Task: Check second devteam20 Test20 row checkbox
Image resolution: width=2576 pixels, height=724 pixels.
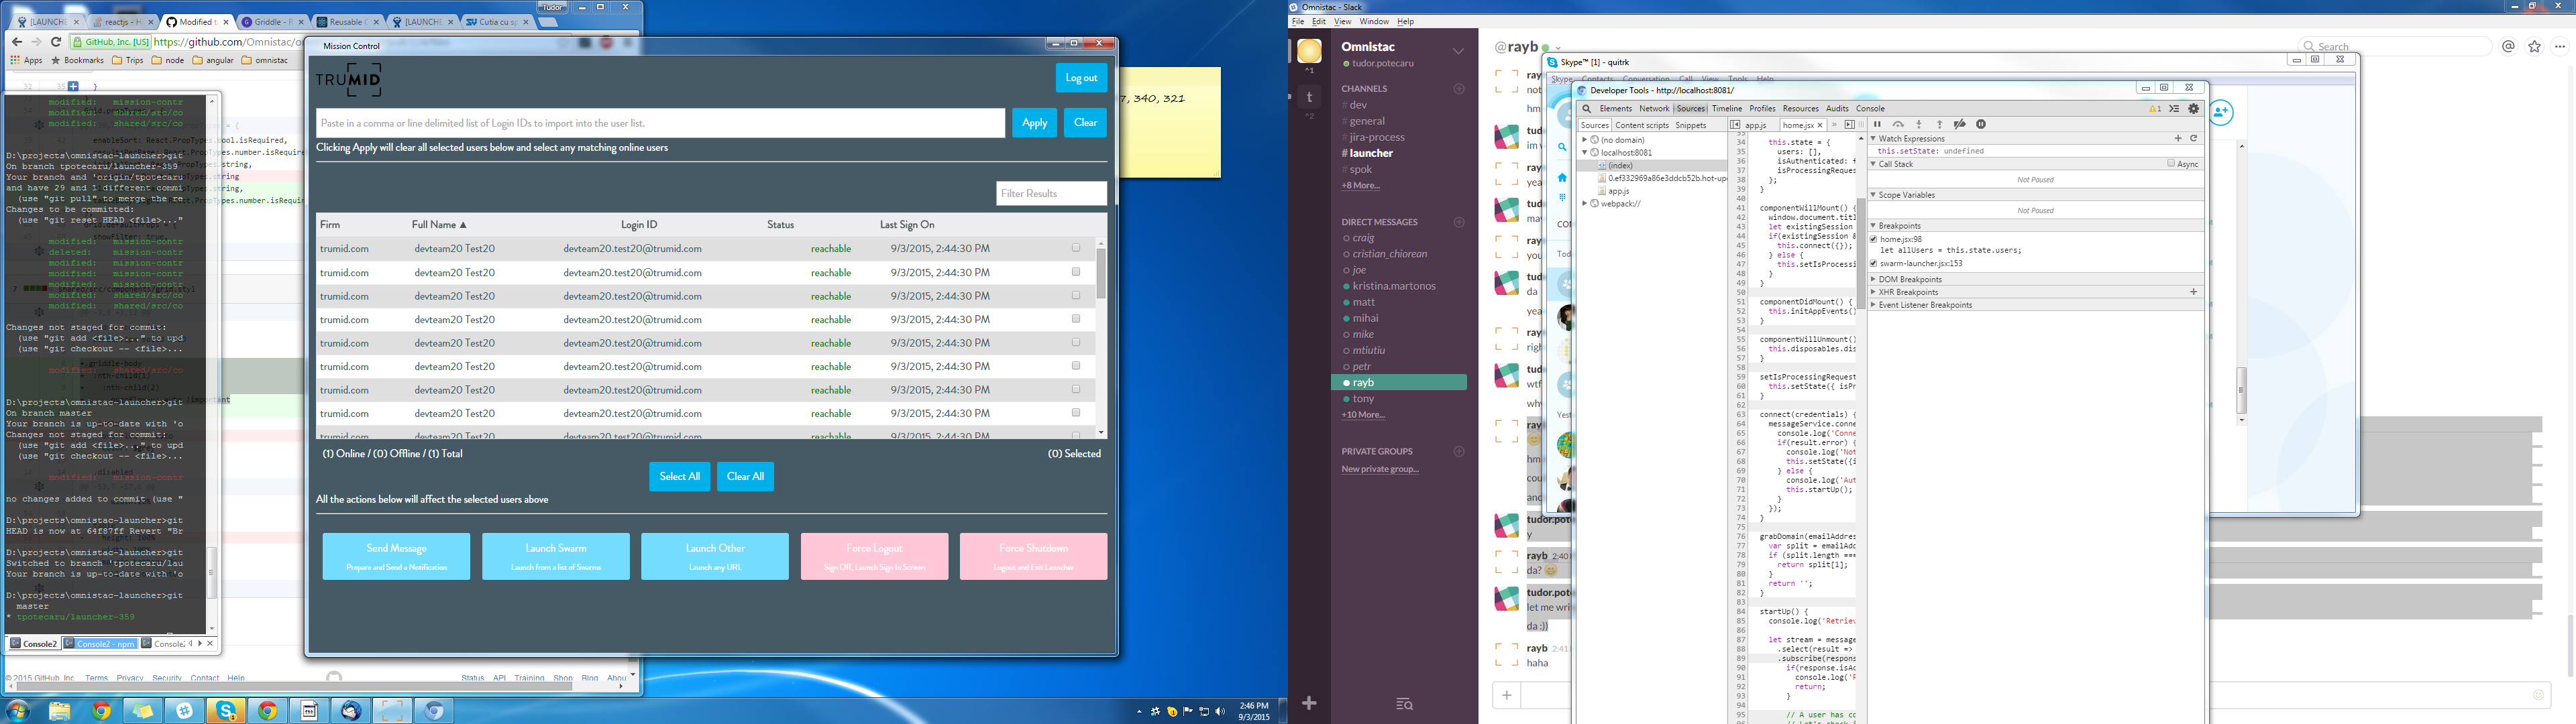Action: 1076,272
